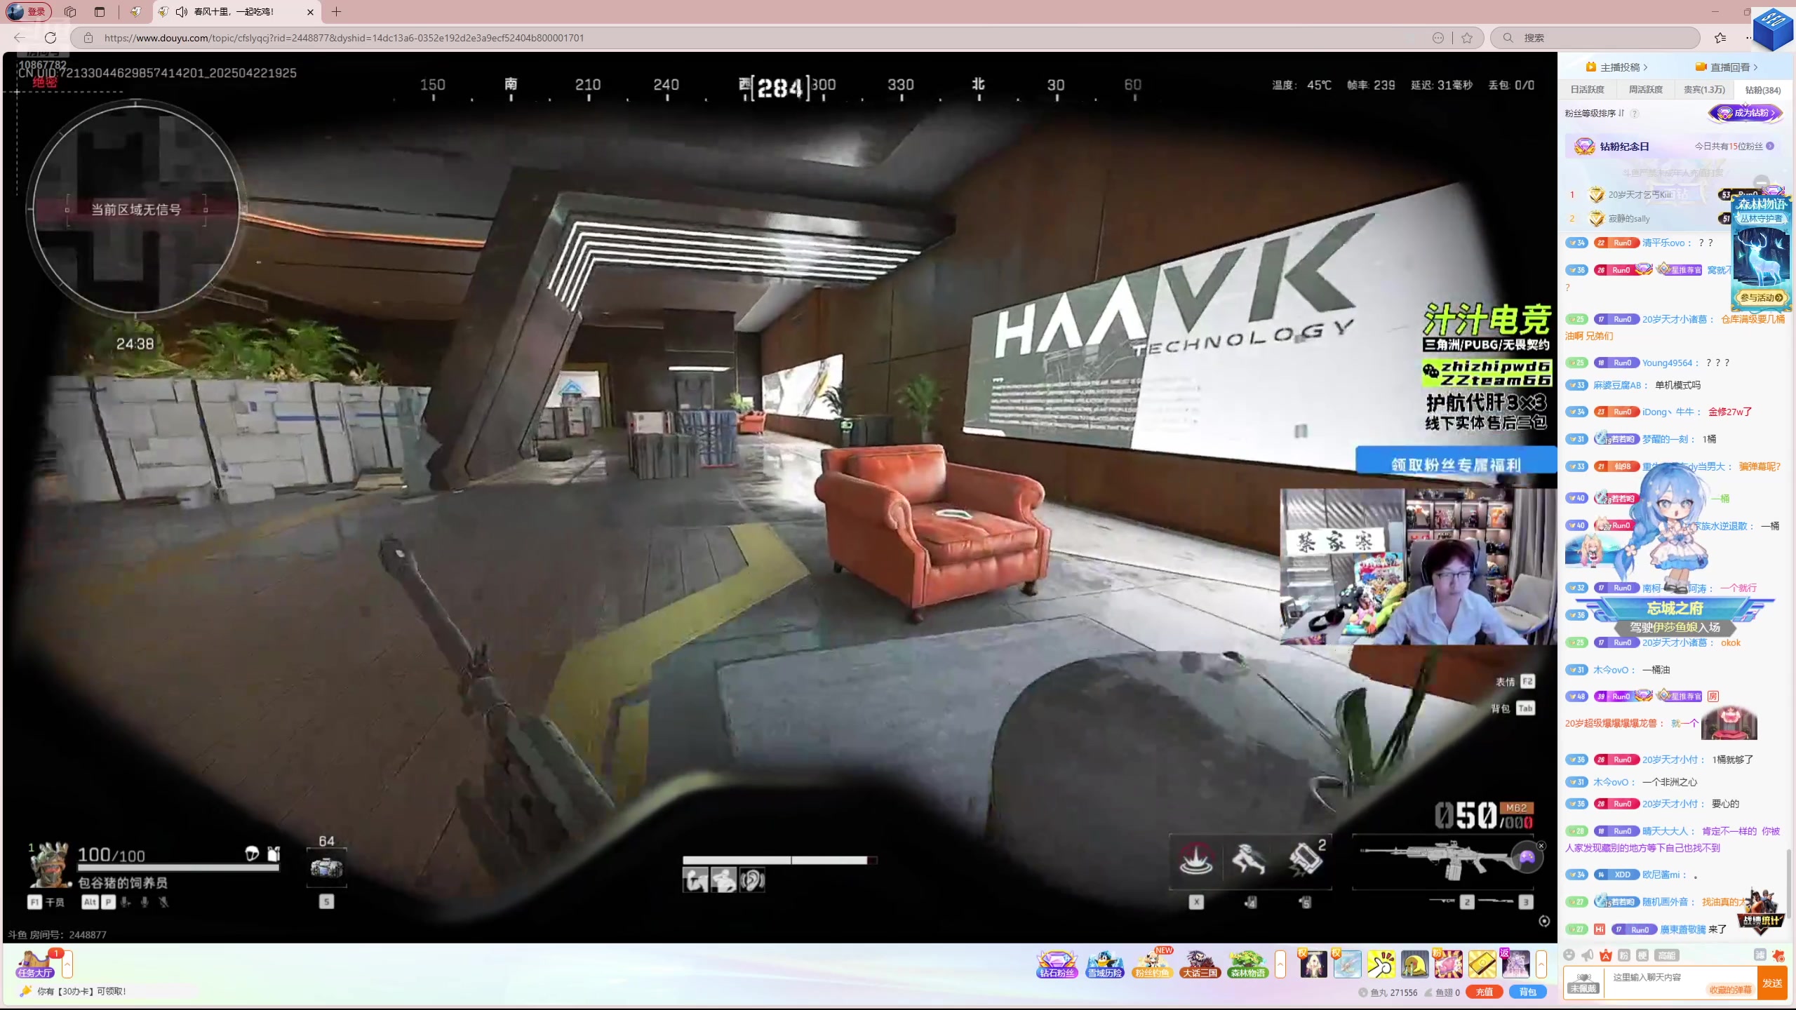Open the 森林物语 activity icon in bottom bar
The height and width of the screenshot is (1010, 1796).
1247,964
